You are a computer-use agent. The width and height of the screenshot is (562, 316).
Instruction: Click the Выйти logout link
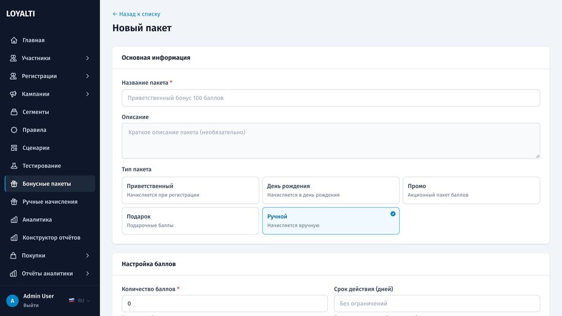[x=31, y=305]
